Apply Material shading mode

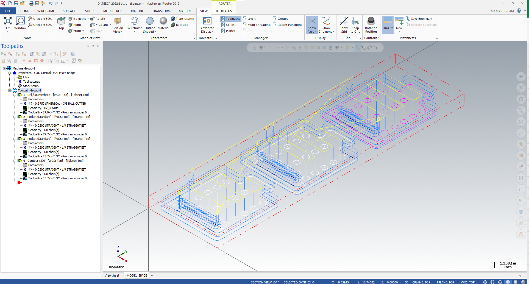(x=163, y=23)
